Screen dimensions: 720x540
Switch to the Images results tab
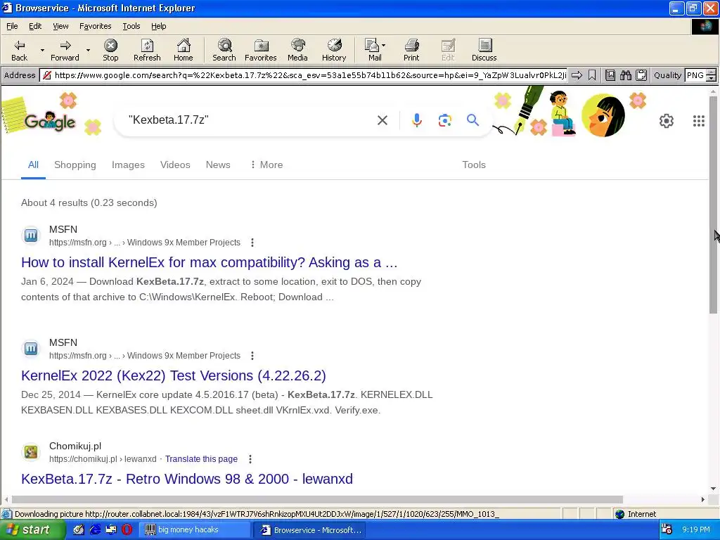128,165
